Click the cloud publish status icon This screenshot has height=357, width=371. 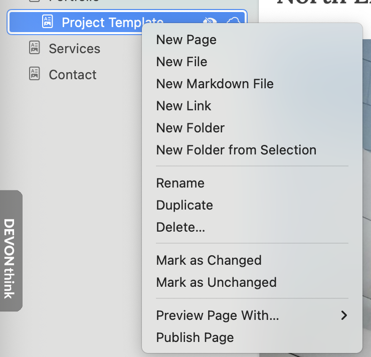[x=234, y=21]
